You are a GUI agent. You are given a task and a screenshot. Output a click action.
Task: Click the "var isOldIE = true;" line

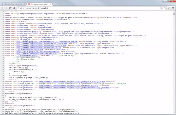pos(26,60)
